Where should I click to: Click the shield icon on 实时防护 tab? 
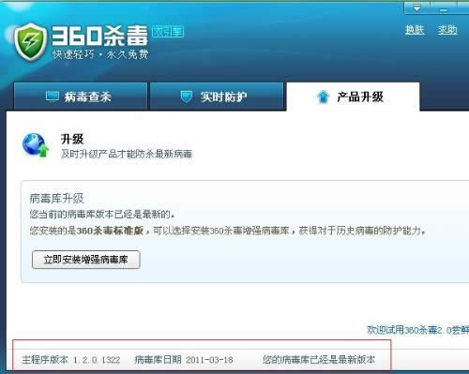pyautogui.click(x=187, y=97)
